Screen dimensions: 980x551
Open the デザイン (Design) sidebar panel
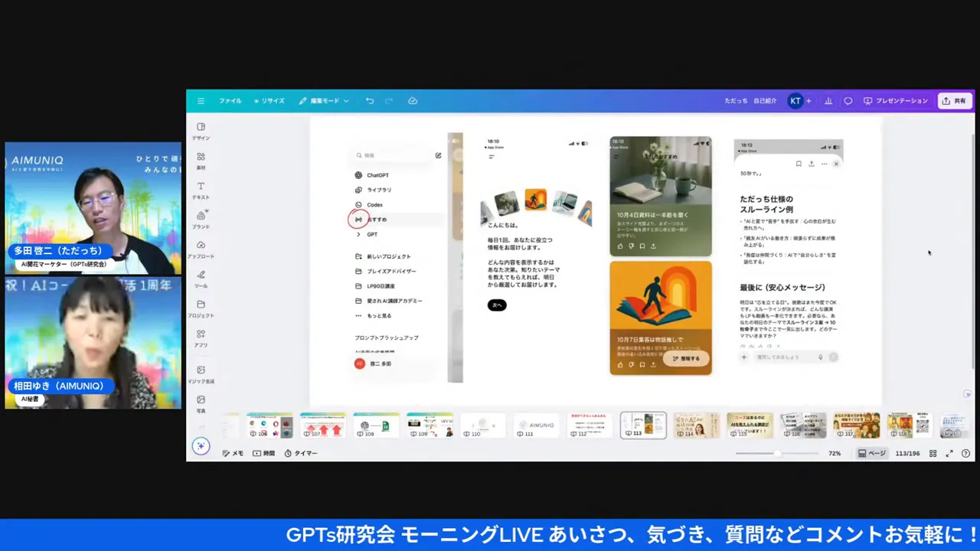click(201, 130)
